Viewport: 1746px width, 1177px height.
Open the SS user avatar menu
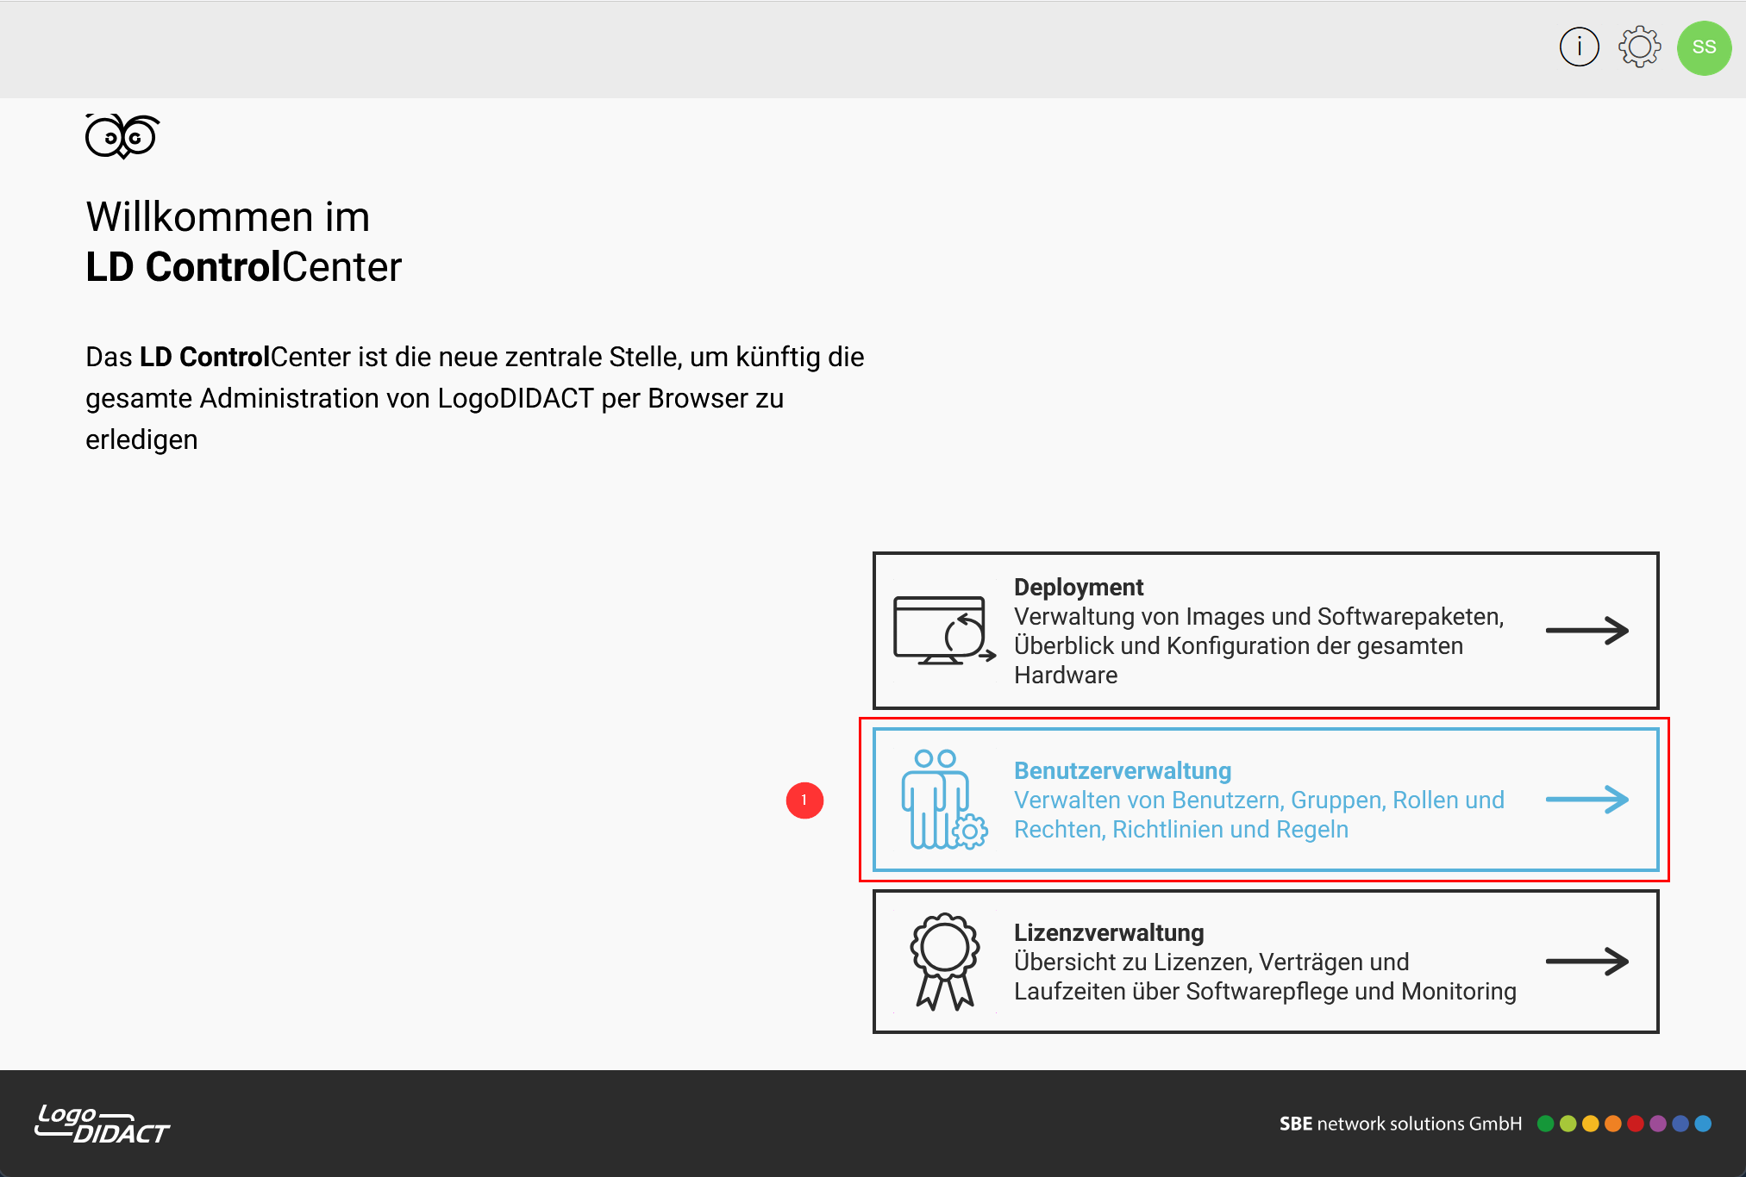(1704, 47)
